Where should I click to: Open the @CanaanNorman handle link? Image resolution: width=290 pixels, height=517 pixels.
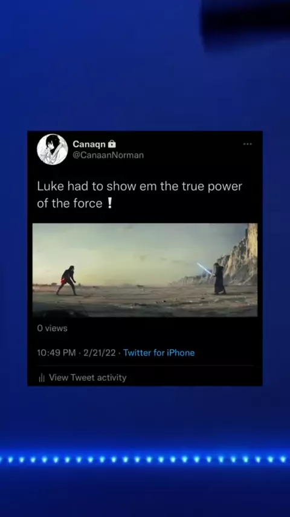coord(108,156)
